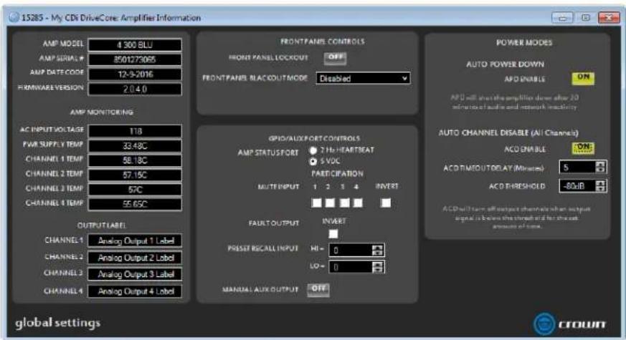This screenshot has width=626, height=340.
Task: Click the window title bar app icon
Action: (x=14, y=18)
